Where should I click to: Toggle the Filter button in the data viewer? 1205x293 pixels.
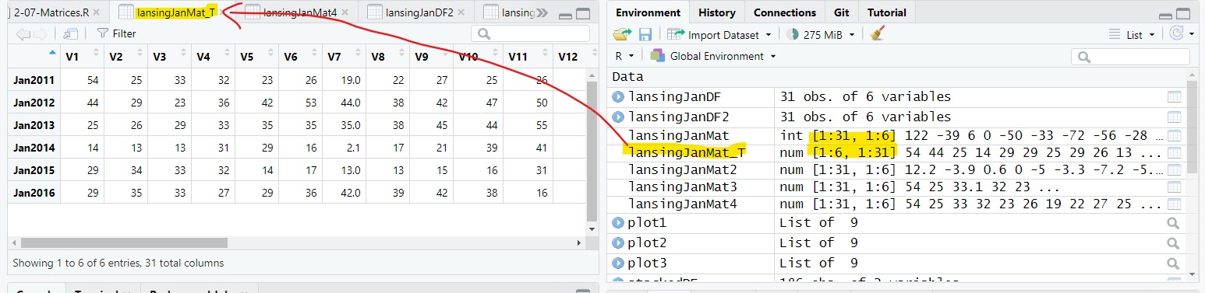(x=116, y=33)
